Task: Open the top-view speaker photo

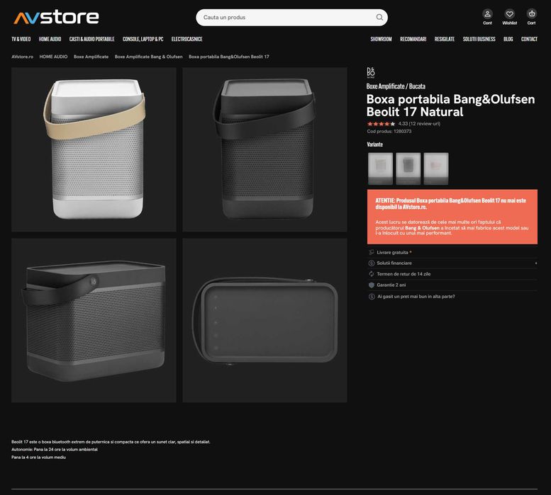Action: pos(265,320)
